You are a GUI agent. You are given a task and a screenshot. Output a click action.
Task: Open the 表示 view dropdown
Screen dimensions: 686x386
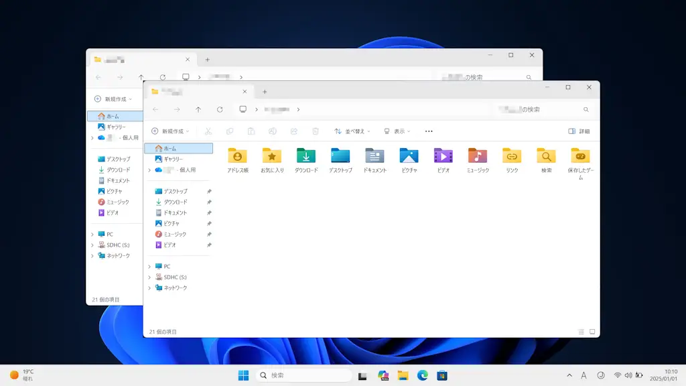(x=397, y=131)
